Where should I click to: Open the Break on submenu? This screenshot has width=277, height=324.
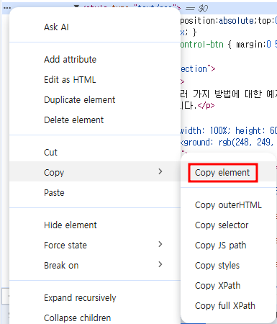pyautogui.click(x=95, y=266)
